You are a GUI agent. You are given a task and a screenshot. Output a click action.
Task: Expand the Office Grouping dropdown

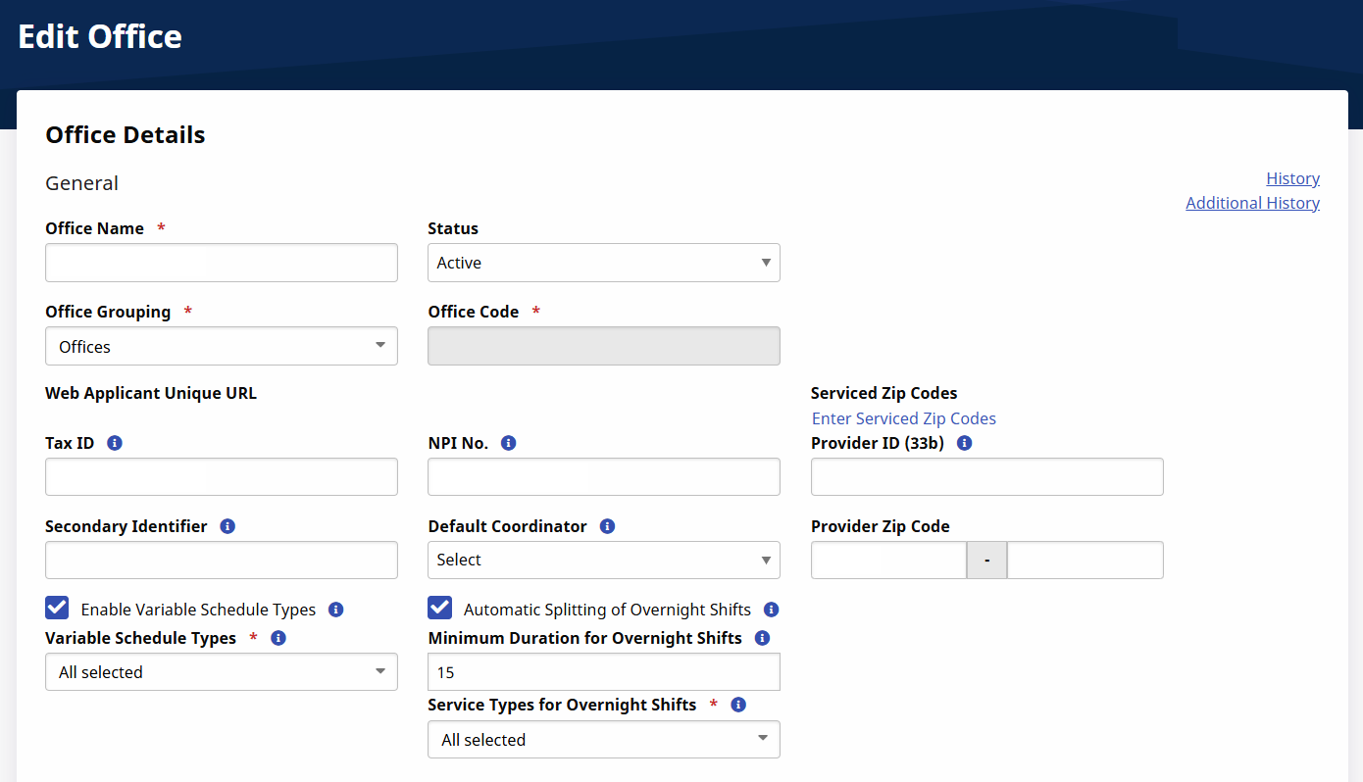click(221, 346)
